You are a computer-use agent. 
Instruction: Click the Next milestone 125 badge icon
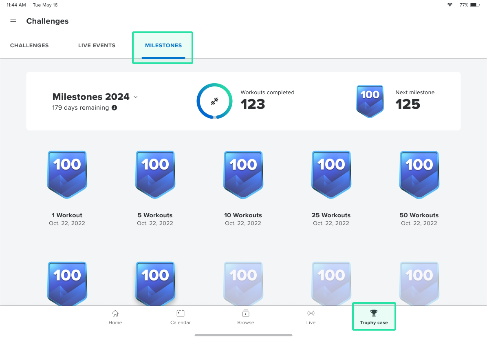(x=370, y=101)
